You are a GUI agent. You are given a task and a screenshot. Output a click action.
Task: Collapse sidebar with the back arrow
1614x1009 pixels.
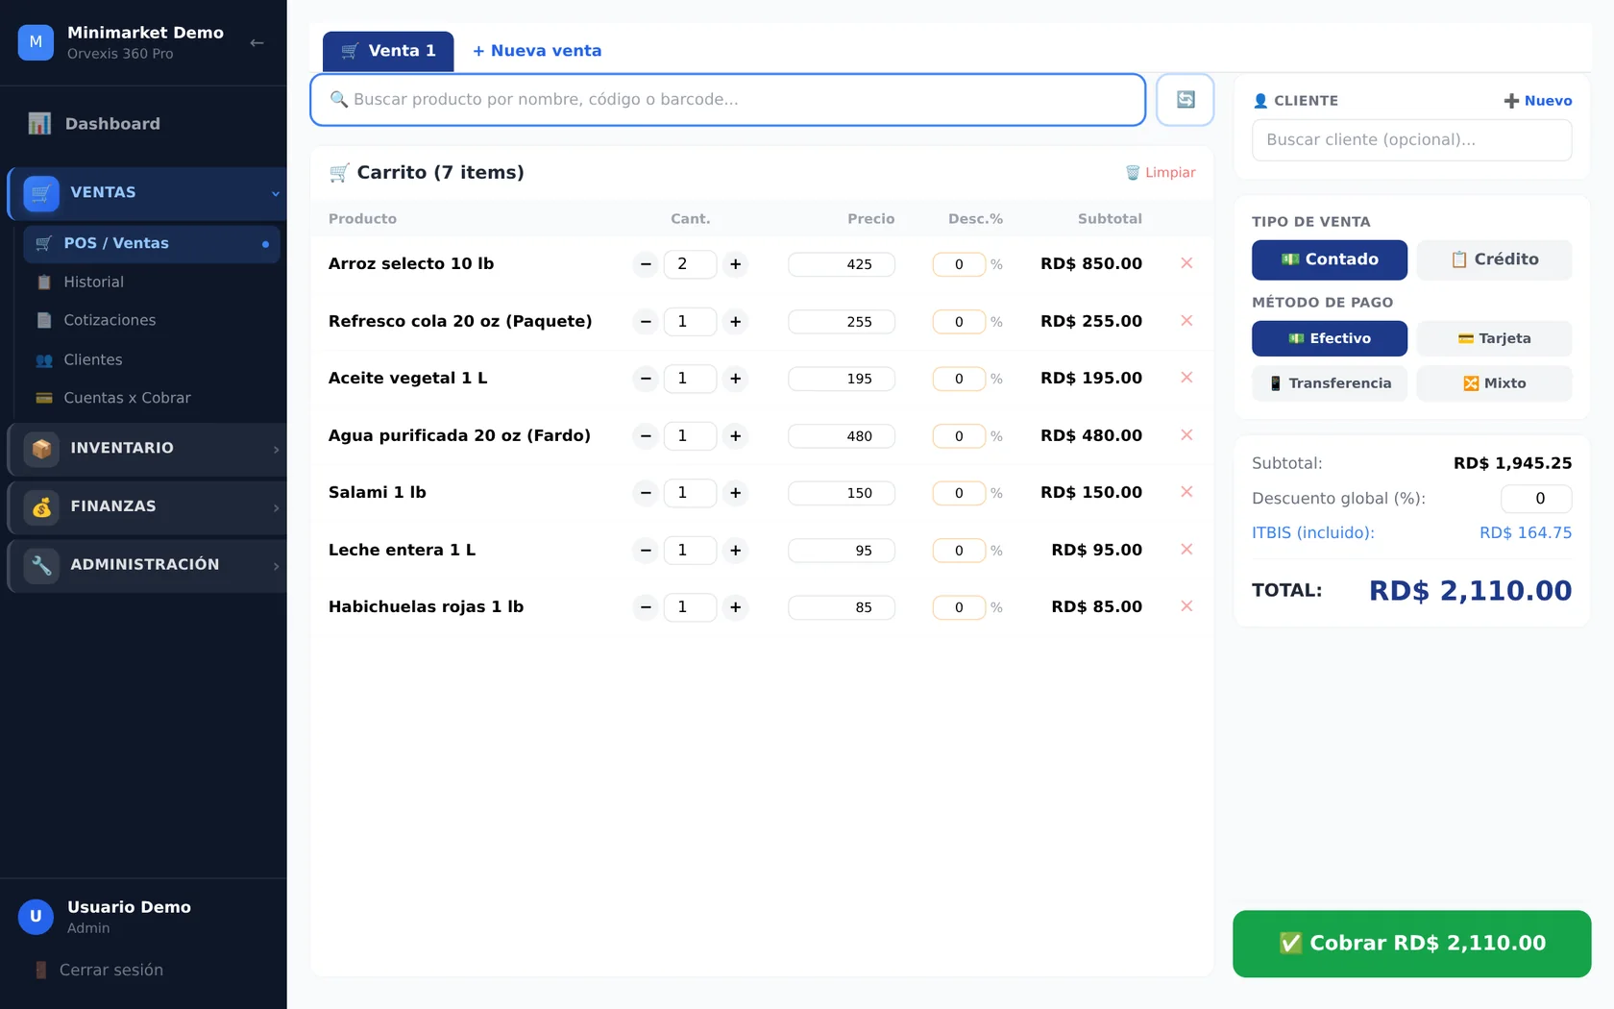point(257,42)
